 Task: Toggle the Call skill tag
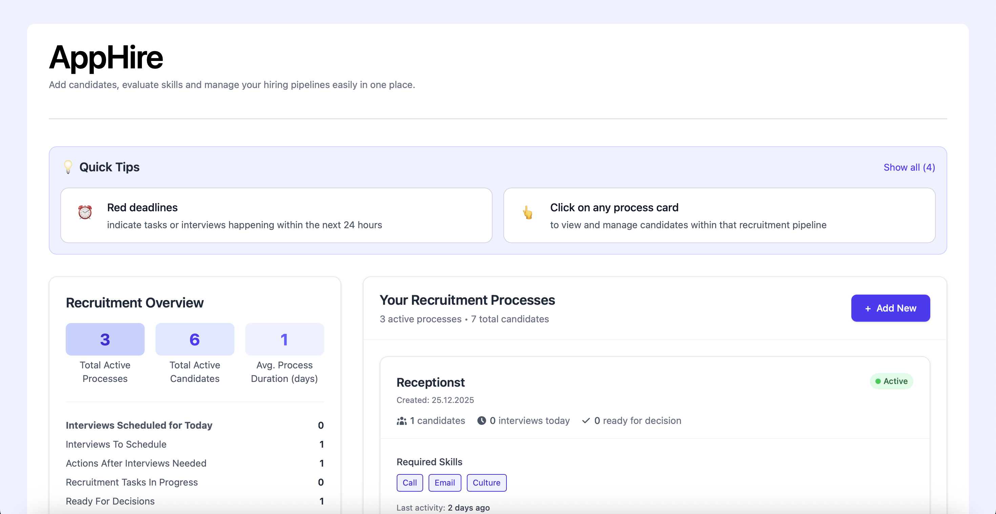click(x=410, y=483)
